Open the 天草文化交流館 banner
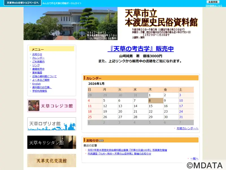The width and height of the screenshot is (226, 170). (x=52, y=160)
